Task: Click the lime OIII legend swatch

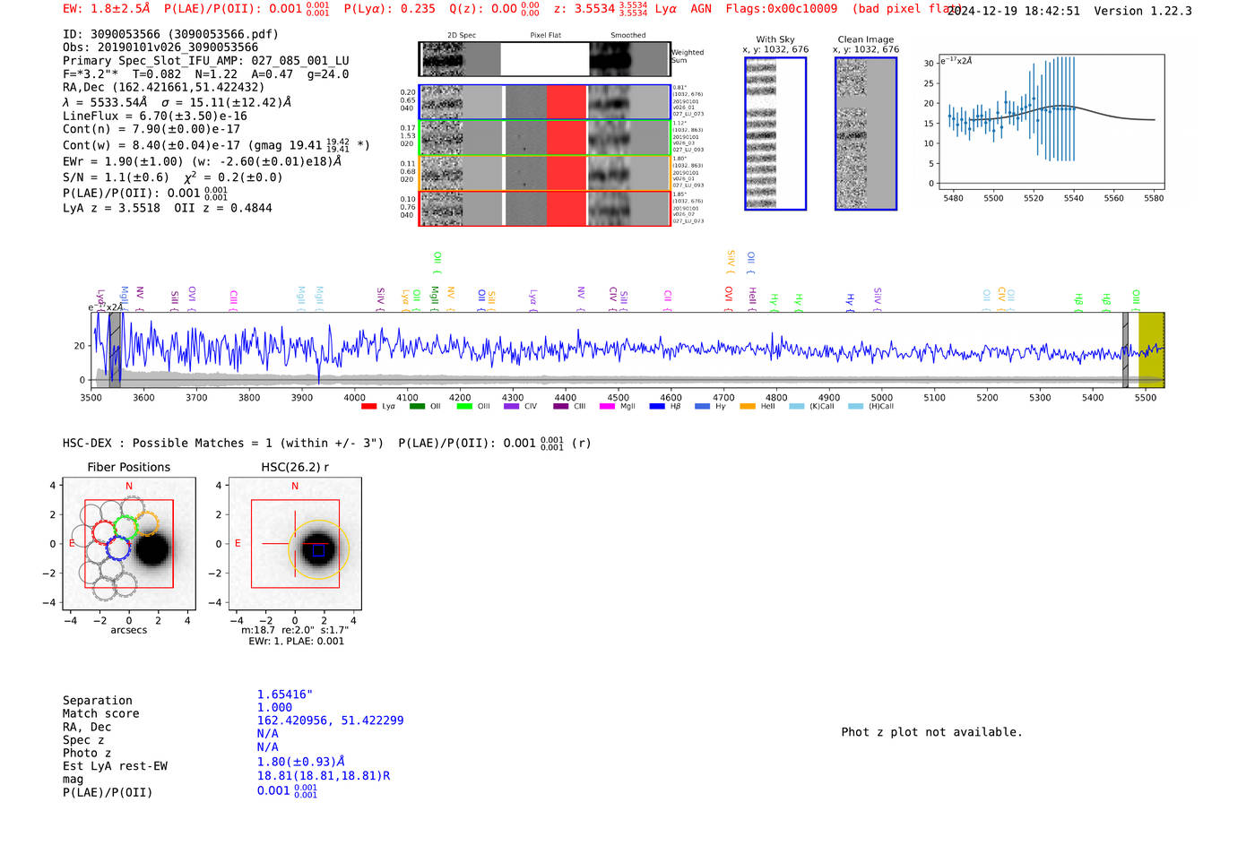Action: click(x=464, y=406)
